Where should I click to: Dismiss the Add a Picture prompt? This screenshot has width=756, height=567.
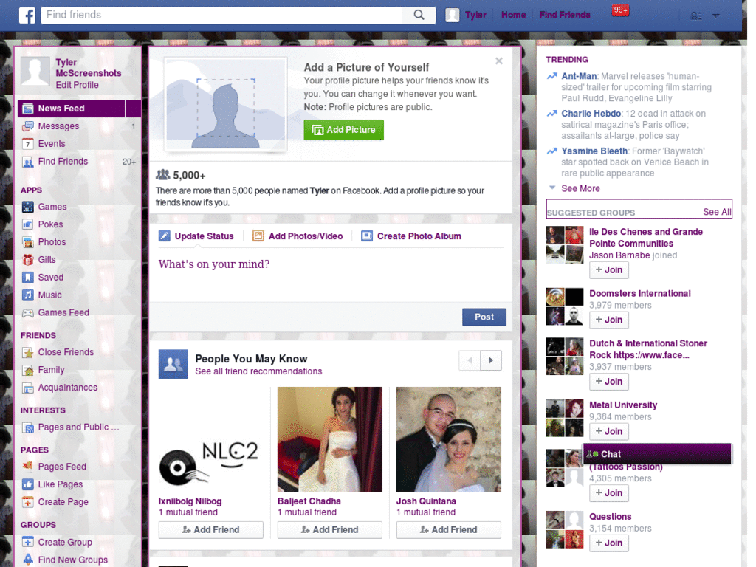(499, 61)
